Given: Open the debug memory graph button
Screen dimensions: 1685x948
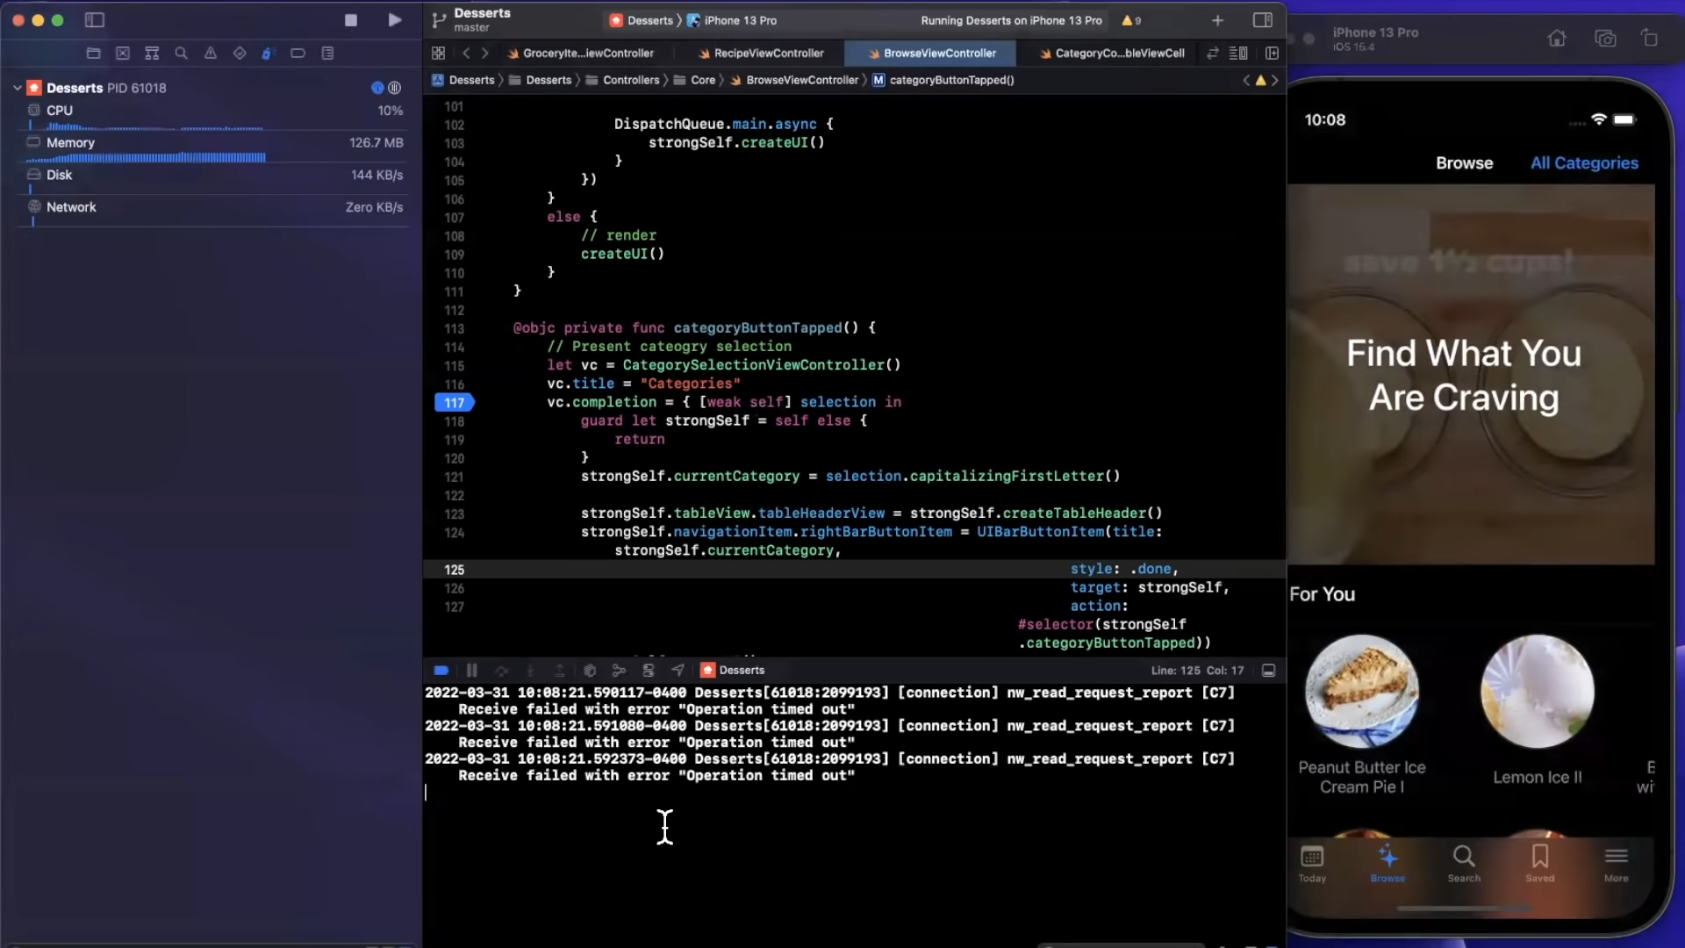Looking at the screenshot, I should 619,671.
